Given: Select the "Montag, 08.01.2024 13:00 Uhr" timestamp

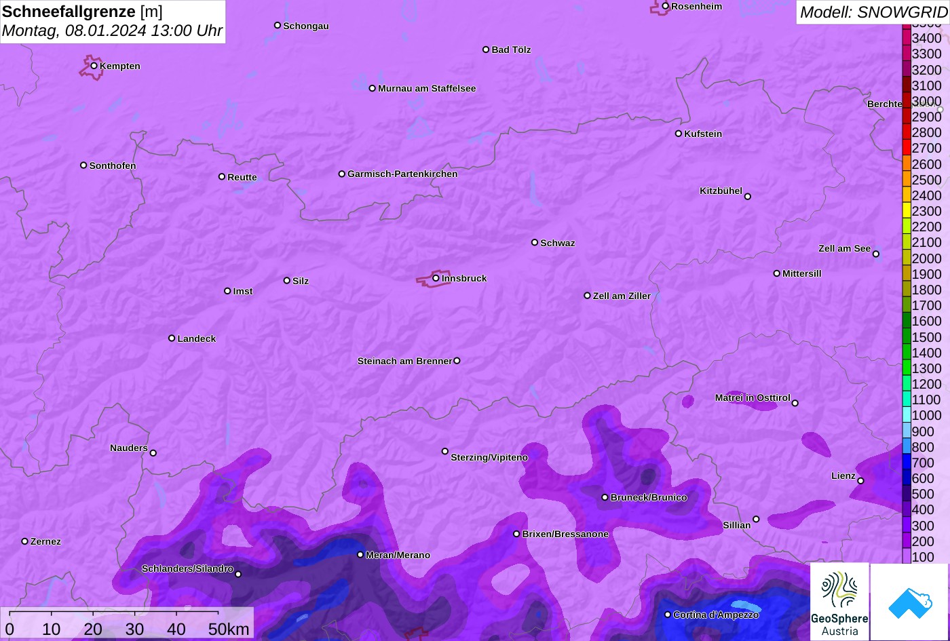Looking at the screenshot, I should click(112, 31).
